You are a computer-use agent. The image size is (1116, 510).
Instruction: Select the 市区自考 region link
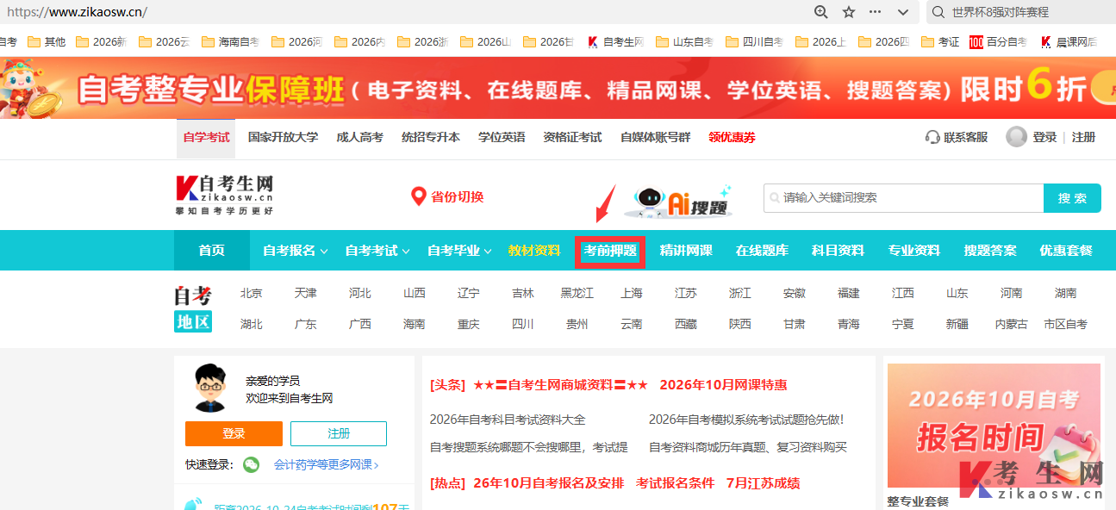1066,324
